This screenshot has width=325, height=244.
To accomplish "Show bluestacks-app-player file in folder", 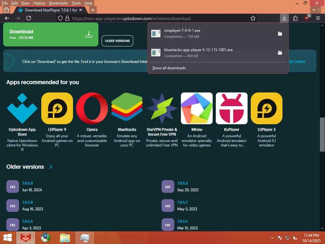I will 280,53.
